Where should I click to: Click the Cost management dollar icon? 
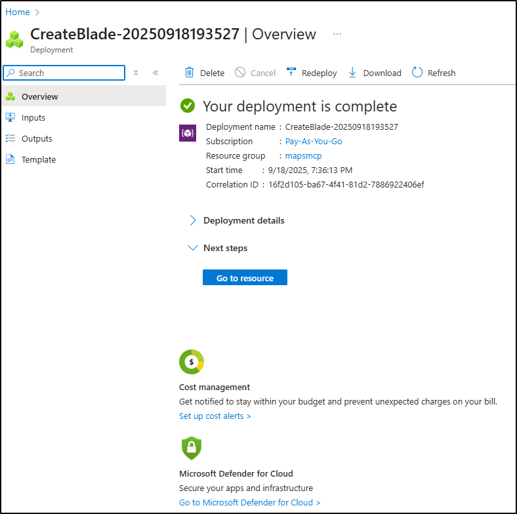pos(192,362)
